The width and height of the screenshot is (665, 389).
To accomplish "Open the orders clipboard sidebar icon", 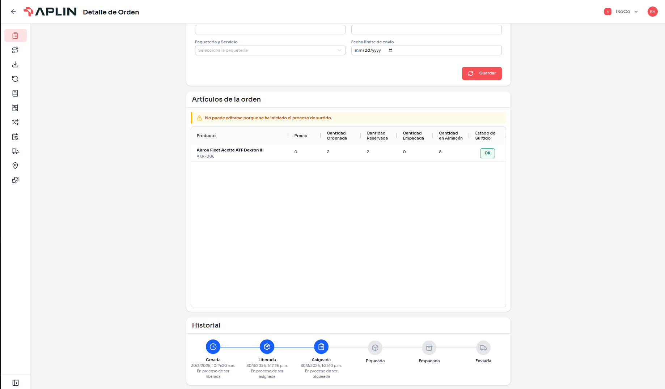I will pos(15,35).
